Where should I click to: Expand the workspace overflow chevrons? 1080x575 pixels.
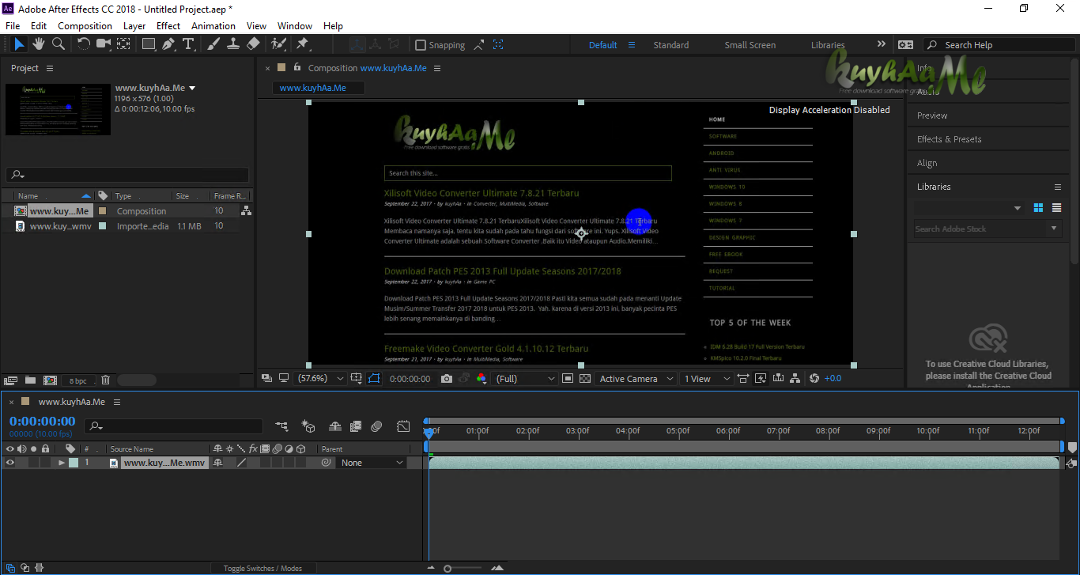pos(882,44)
